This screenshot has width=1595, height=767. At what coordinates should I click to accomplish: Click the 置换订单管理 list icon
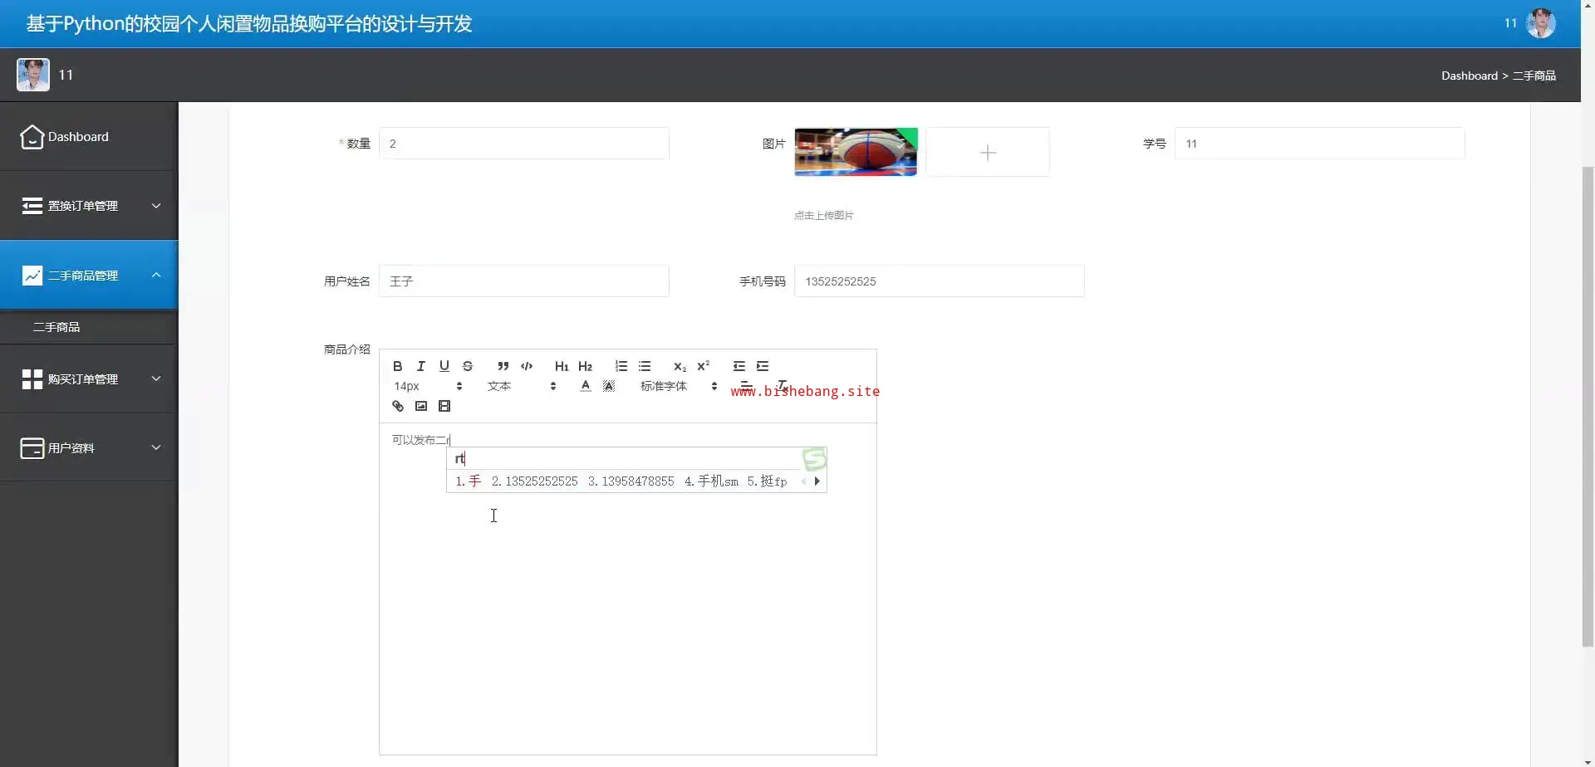(x=32, y=206)
